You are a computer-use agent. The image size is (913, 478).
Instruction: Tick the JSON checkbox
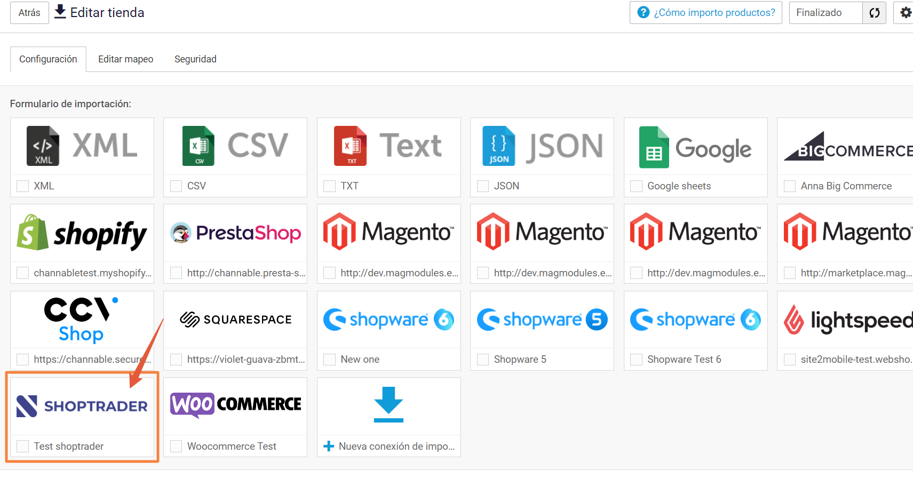pyautogui.click(x=483, y=186)
